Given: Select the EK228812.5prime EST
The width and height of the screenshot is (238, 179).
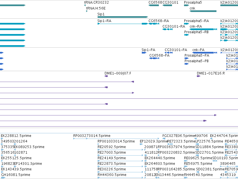Looking at the screenshot, I should pyautogui.click(x=2, y=139).
